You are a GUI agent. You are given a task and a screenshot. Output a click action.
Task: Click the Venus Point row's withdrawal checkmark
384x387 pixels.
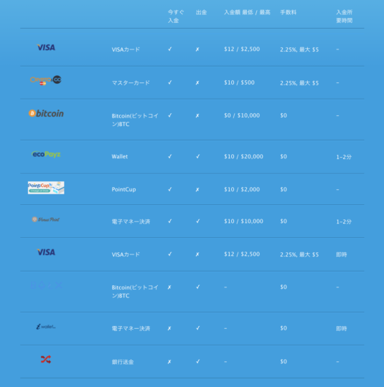(x=198, y=221)
